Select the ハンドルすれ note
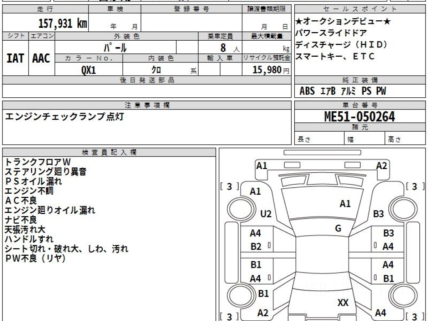This screenshot has width=428, height=321. click(x=29, y=239)
